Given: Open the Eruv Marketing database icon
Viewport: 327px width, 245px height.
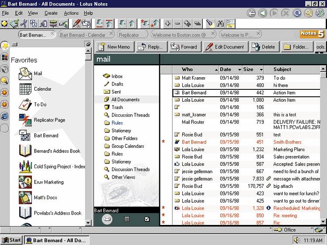Looking at the screenshot, I should coord(25,182).
